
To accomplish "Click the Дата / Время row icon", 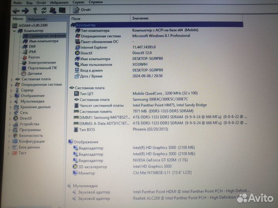I will click(x=77, y=76).
